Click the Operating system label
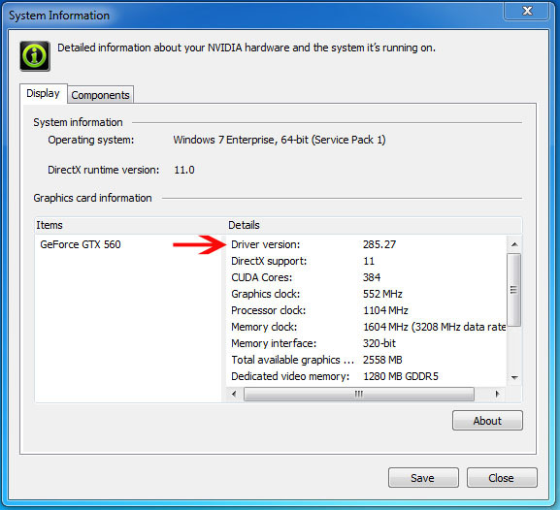The width and height of the screenshot is (560, 510). click(x=91, y=140)
